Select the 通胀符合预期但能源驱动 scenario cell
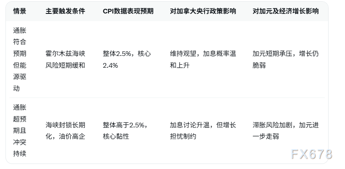Viewport: 345px width, 169px height. click(x=19, y=59)
